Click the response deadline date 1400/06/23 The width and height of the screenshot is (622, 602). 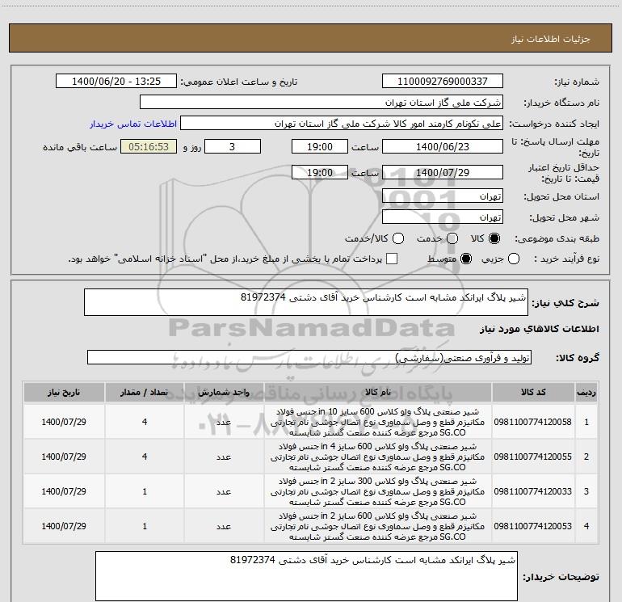[443, 146]
